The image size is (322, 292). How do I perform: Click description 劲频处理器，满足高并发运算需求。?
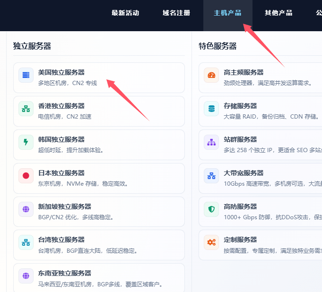click(x=268, y=83)
